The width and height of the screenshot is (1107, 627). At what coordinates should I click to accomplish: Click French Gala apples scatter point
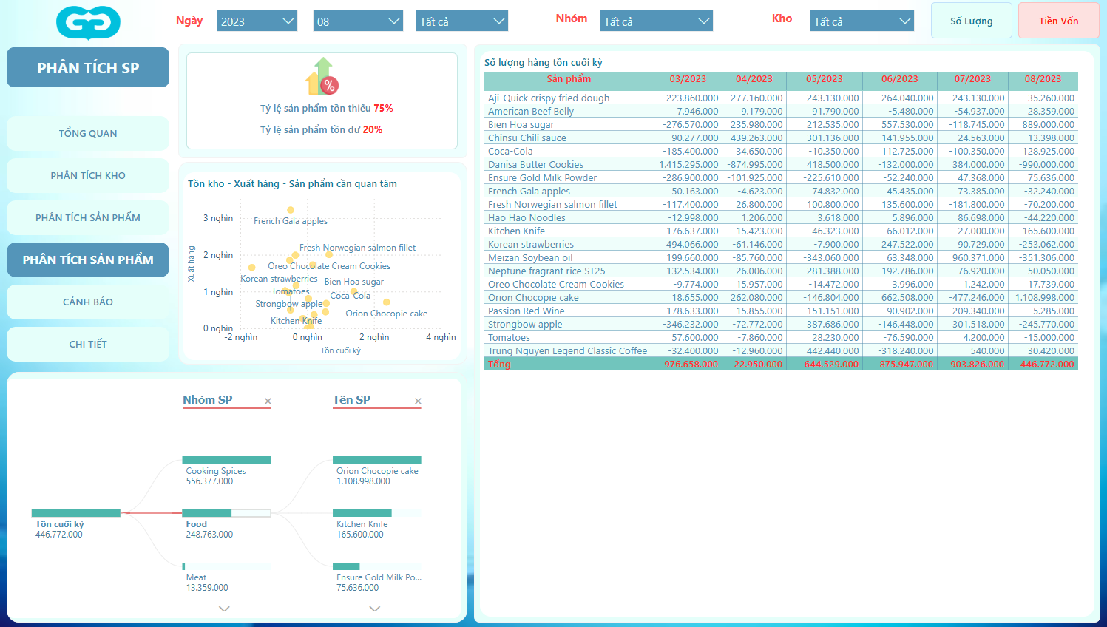(291, 210)
